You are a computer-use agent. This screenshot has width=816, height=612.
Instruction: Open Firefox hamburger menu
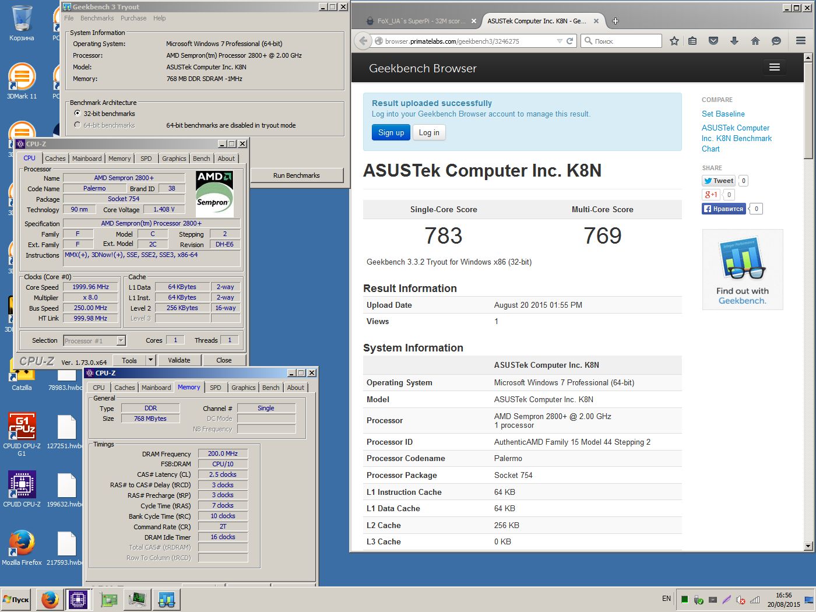(x=801, y=41)
